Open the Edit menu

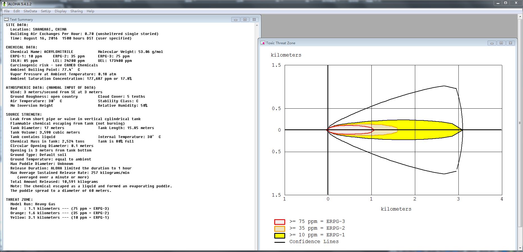[x=17, y=11]
